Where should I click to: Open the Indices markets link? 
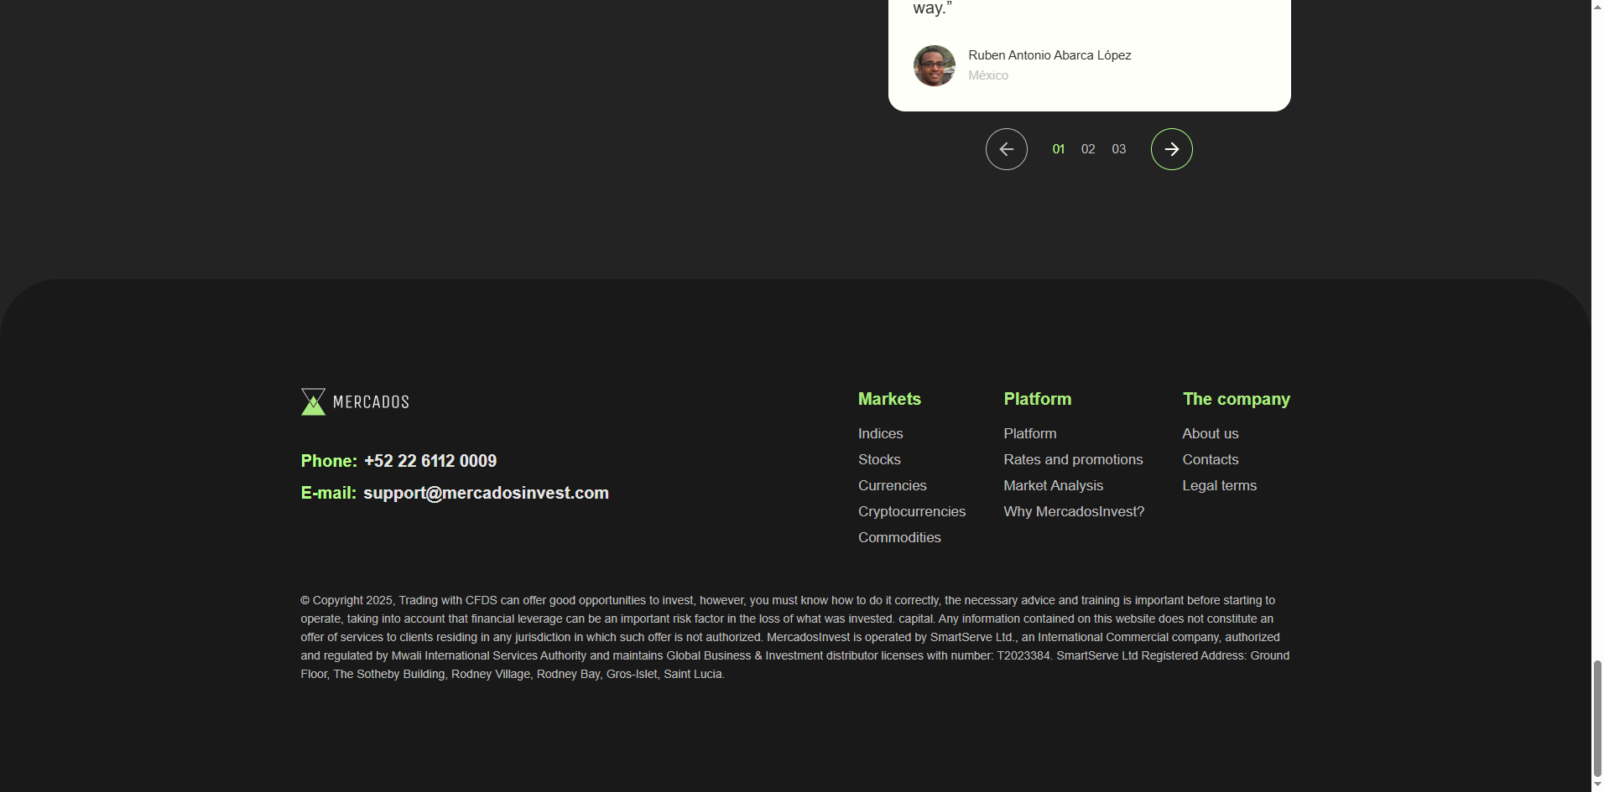(x=881, y=433)
